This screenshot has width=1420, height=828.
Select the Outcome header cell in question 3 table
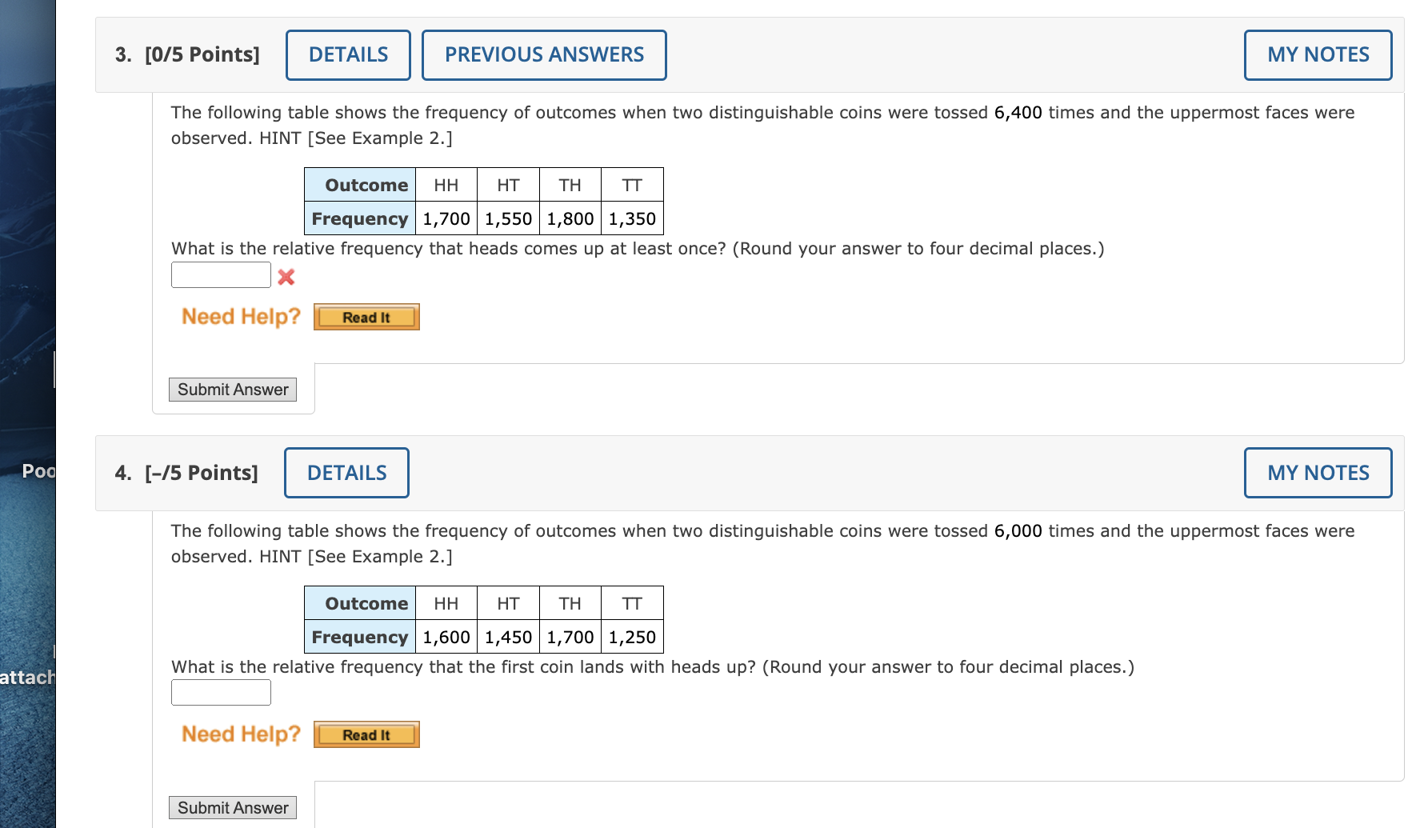point(359,185)
